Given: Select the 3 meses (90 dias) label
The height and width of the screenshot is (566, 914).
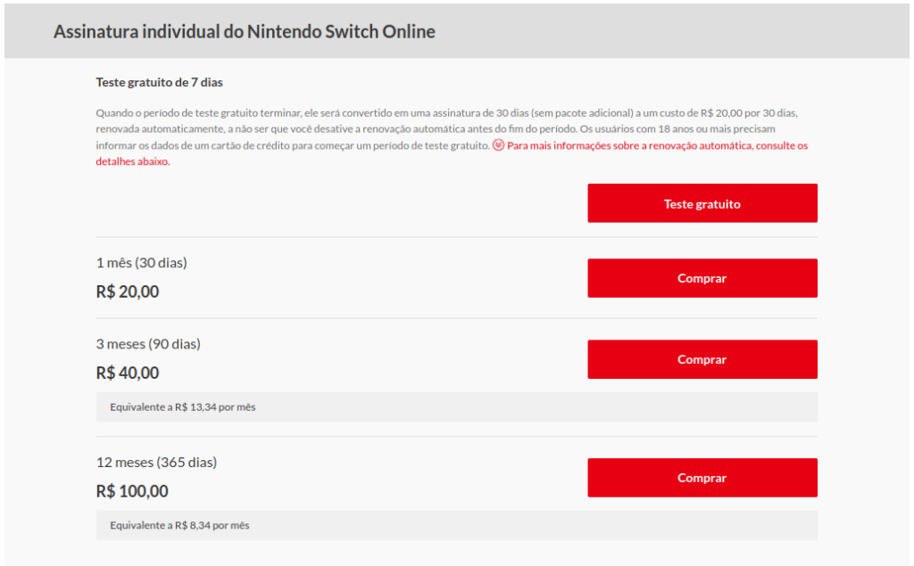Looking at the screenshot, I should [148, 344].
